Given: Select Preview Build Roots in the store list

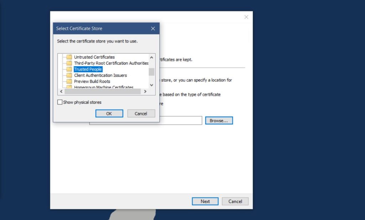Looking at the screenshot, I should tap(92, 81).
